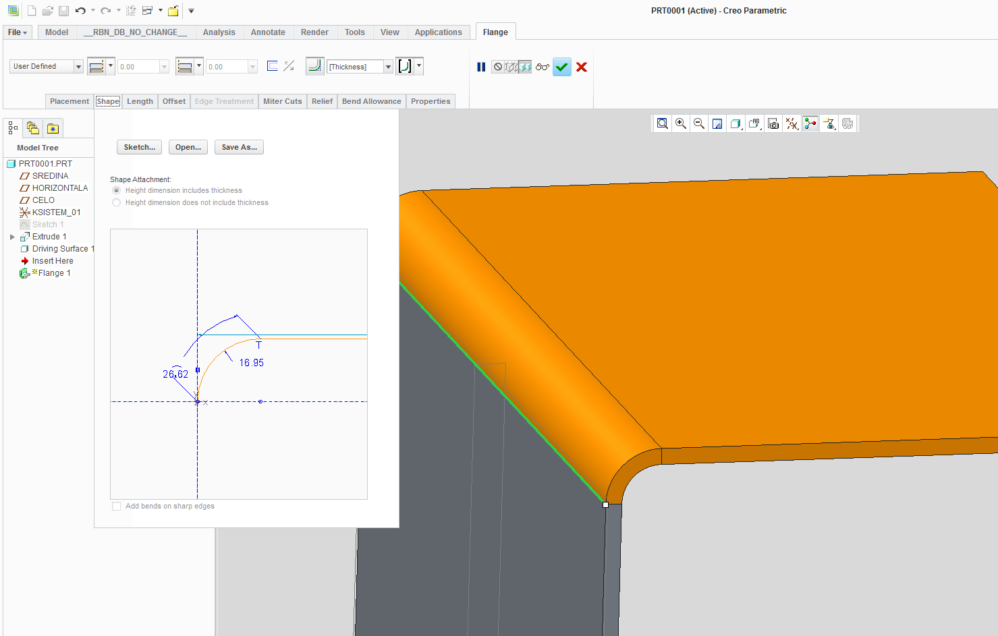Click the Save icon in quick access bar
The width and height of the screenshot is (998, 636).
(x=63, y=11)
